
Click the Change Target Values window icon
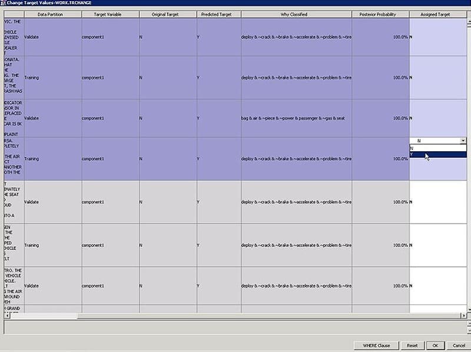point(4,3)
